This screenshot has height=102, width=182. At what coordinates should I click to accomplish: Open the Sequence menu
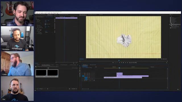coord(42,13)
